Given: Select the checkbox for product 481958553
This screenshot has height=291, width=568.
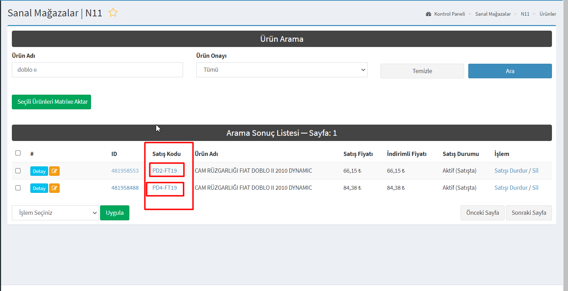Looking at the screenshot, I should pyautogui.click(x=18, y=171).
